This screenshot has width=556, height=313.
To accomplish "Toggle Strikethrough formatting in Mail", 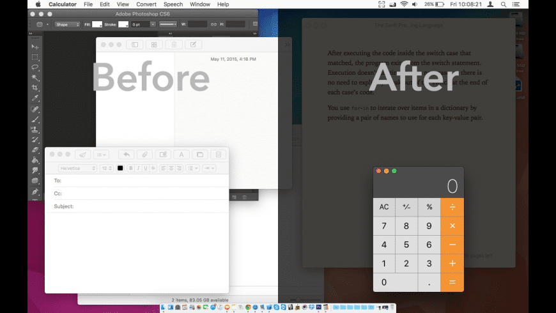I will (153, 168).
